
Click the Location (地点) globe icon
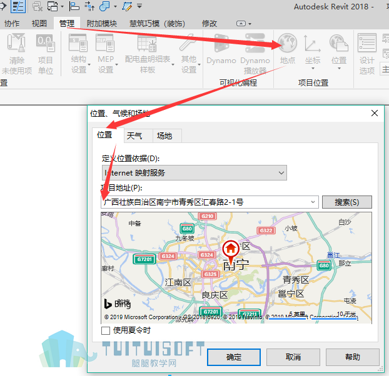click(287, 43)
